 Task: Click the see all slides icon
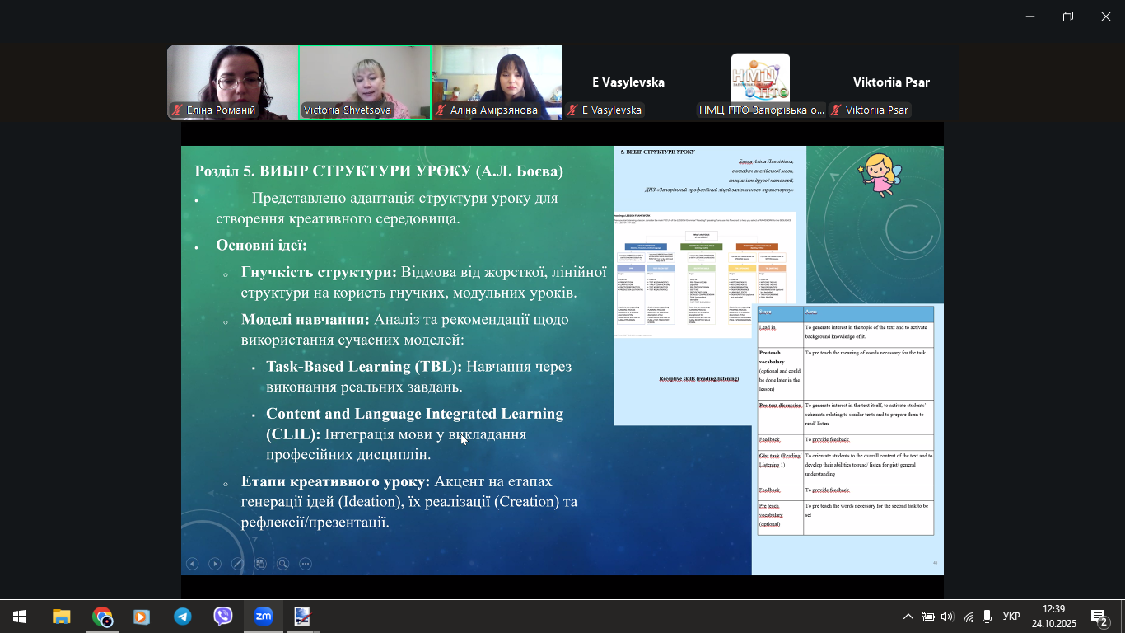260,564
